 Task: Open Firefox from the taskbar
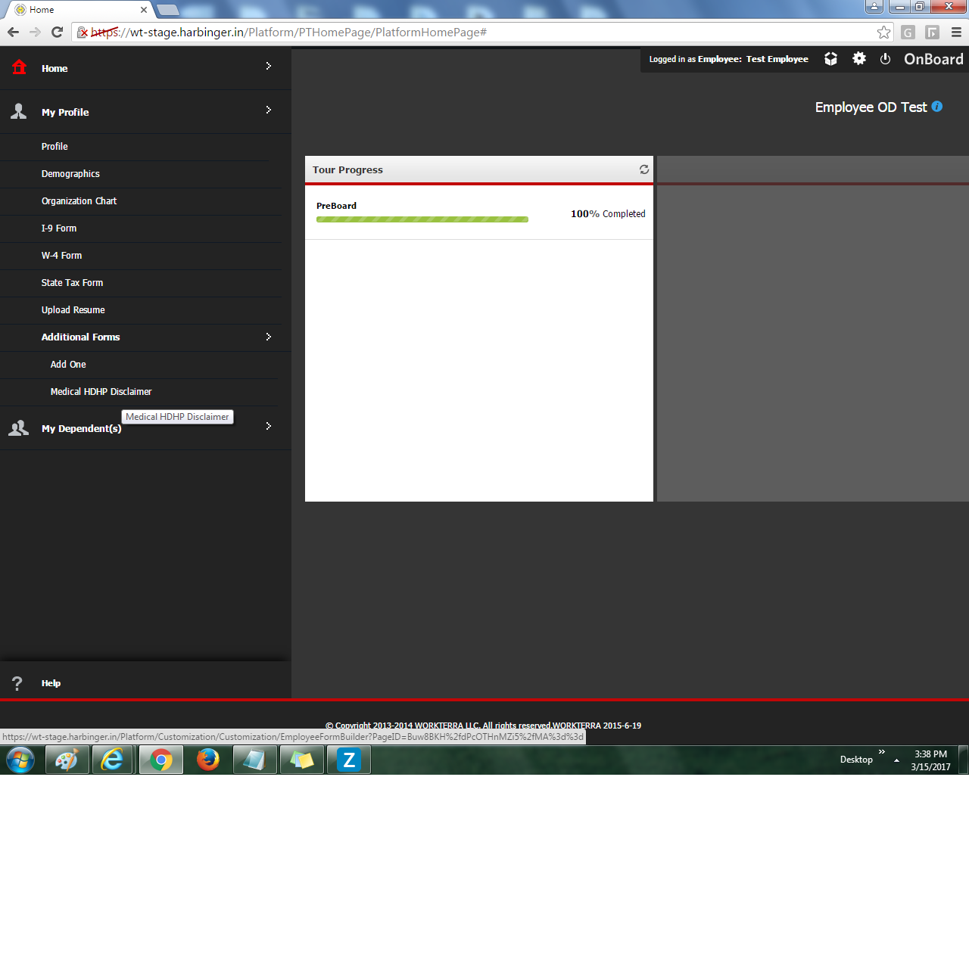click(207, 760)
